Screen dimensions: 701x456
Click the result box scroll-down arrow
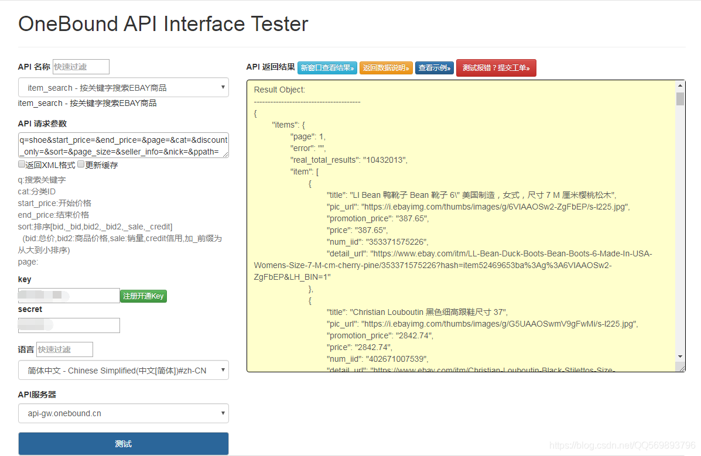(x=680, y=356)
